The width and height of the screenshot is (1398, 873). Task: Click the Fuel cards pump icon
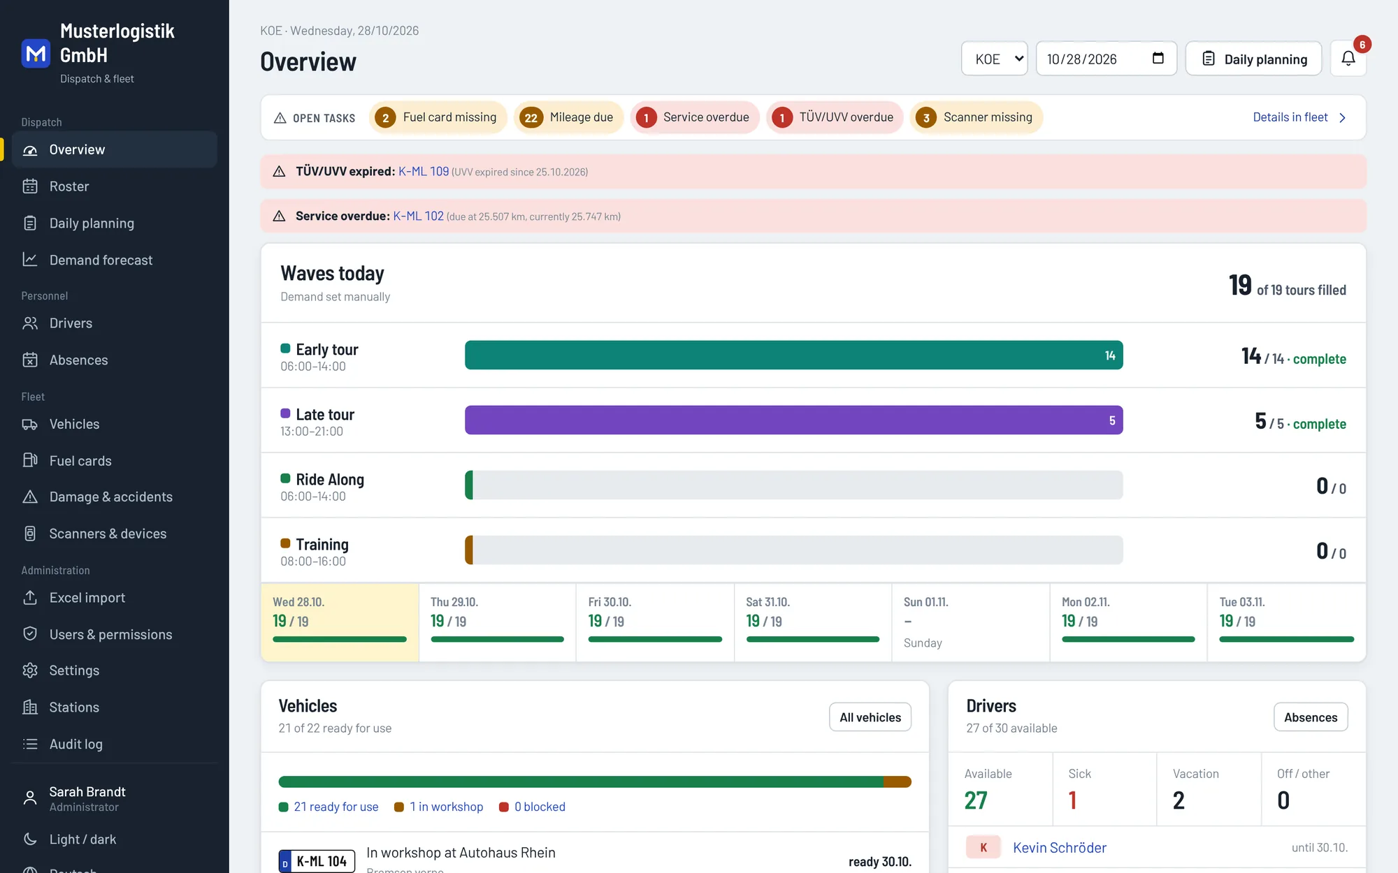pyautogui.click(x=30, y=461)
